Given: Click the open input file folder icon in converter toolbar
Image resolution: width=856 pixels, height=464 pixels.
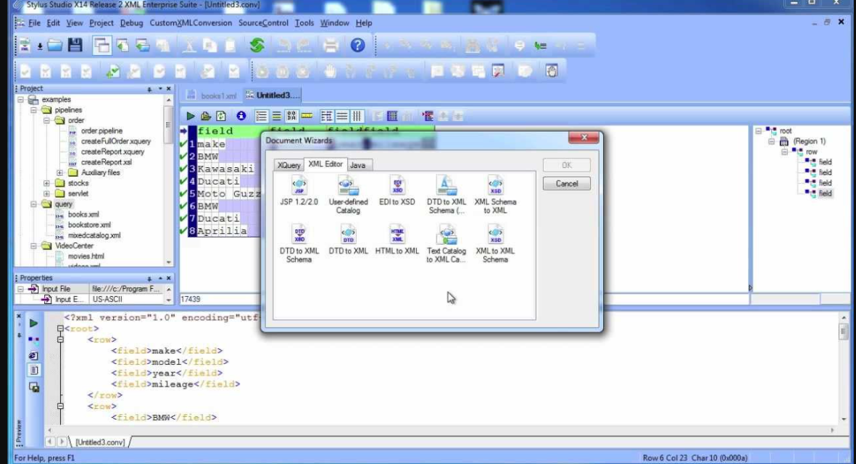Looking at the screenshot, I should pos(206,116).
